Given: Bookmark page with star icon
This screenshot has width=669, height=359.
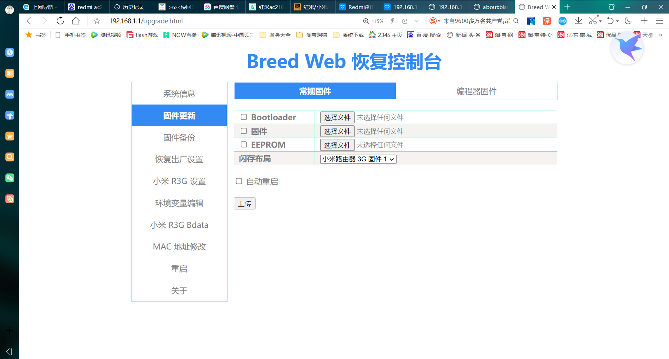Looking at the screenshot, I should [97, 21].
